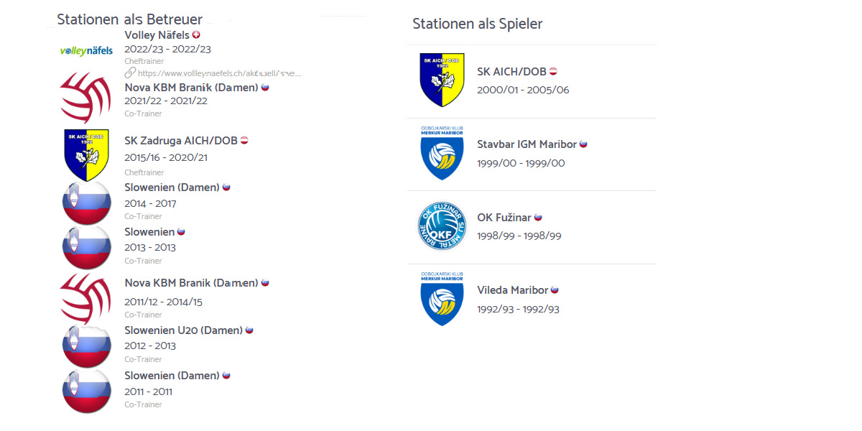Image resolution: width=862 pixels, height=431 pixels.
Task: Open the Slowenien (Damen) 2011 flag icon
Action: (86, 391)
